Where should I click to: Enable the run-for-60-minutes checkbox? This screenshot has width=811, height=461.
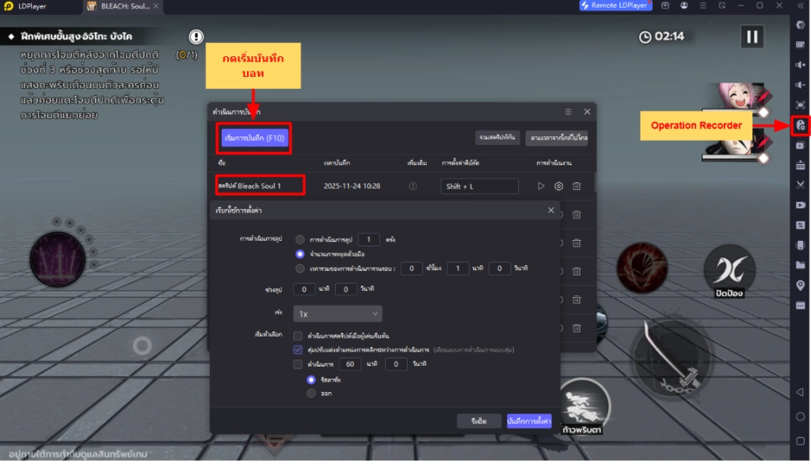298,364
